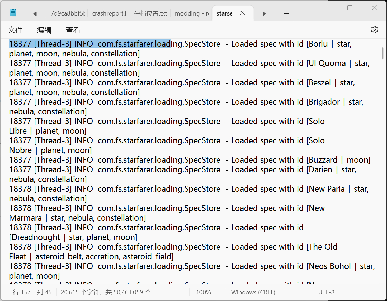387x301 pixels.
Task: Switch to the 存档位置.txt tab
Action: [150, 13]
